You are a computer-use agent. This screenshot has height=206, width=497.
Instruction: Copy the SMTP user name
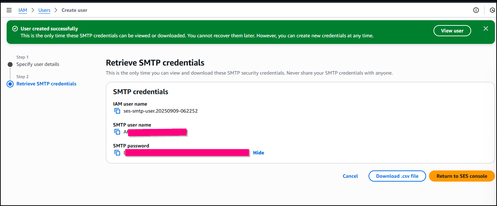(117, 132)
